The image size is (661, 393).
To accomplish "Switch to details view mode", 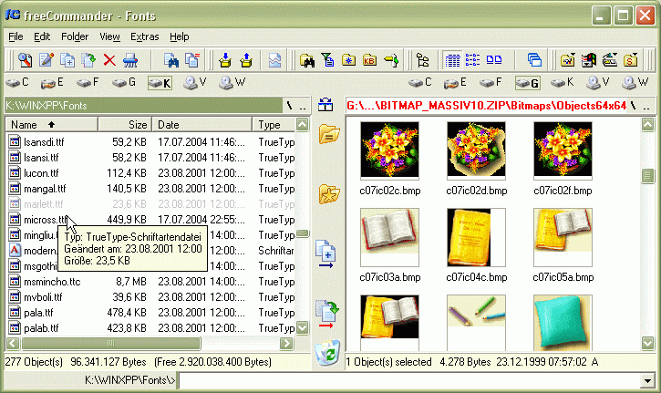I will coord(453,60).
